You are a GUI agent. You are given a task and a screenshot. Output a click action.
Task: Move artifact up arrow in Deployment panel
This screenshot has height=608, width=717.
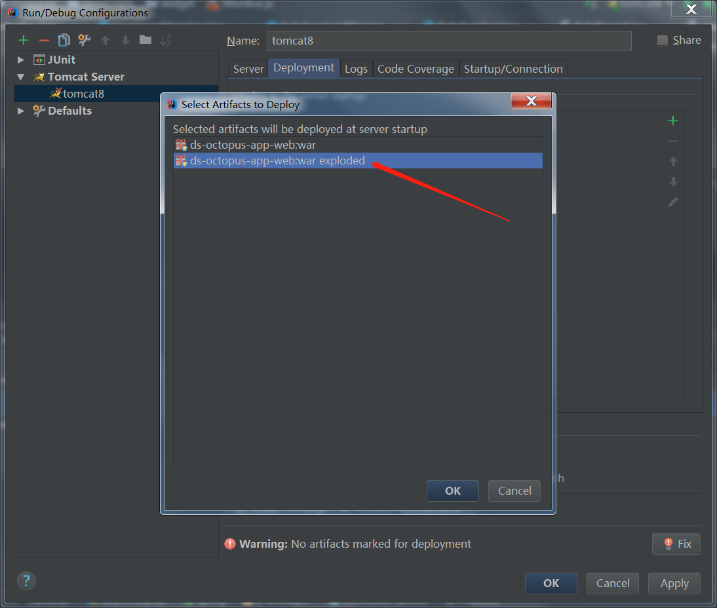coord(673,161)
